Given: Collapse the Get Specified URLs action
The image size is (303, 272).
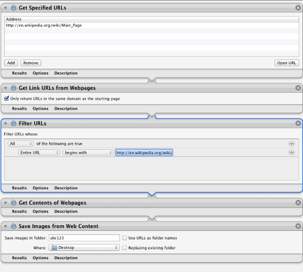Looking at the screenshot, I should click(6, 8).
